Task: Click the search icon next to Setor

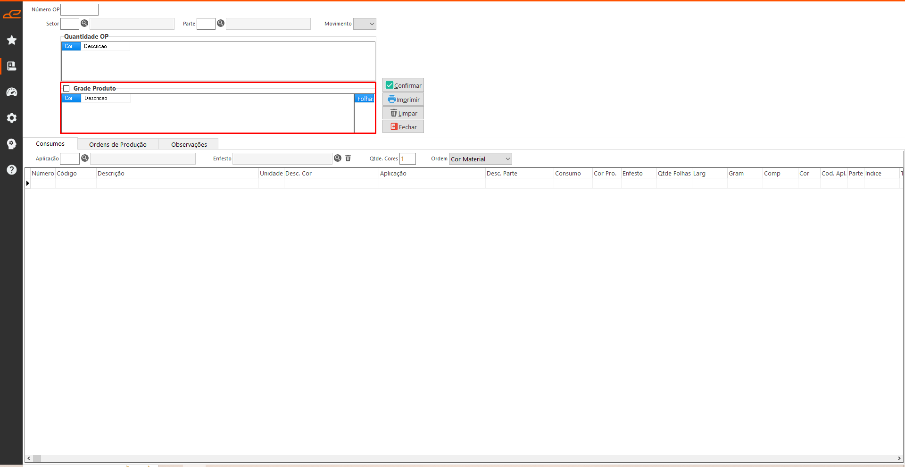Action: click(x=84, y=23)
